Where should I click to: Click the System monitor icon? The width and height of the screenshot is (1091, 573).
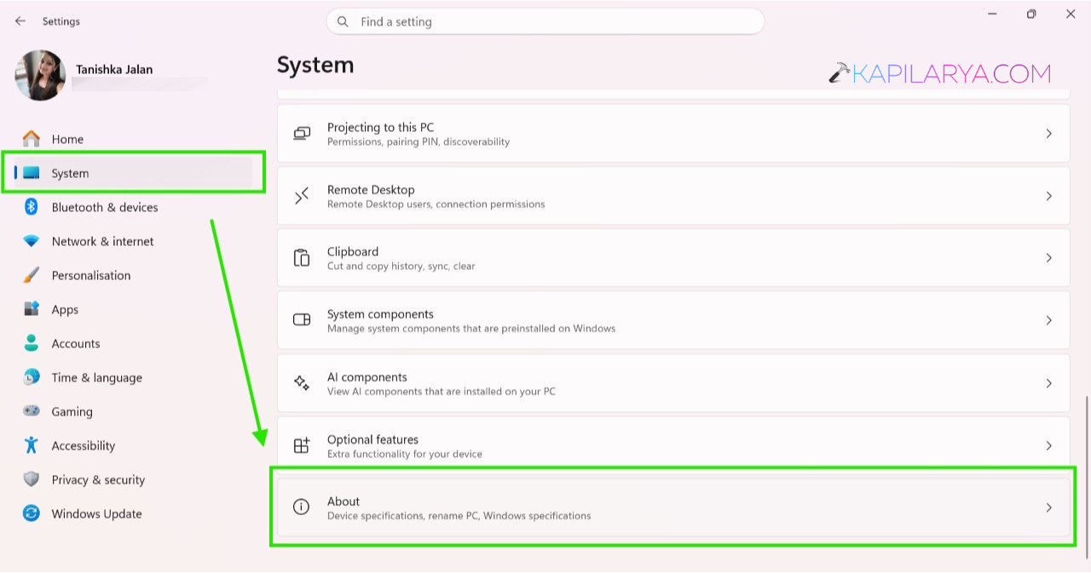click(x=32, y=173)
